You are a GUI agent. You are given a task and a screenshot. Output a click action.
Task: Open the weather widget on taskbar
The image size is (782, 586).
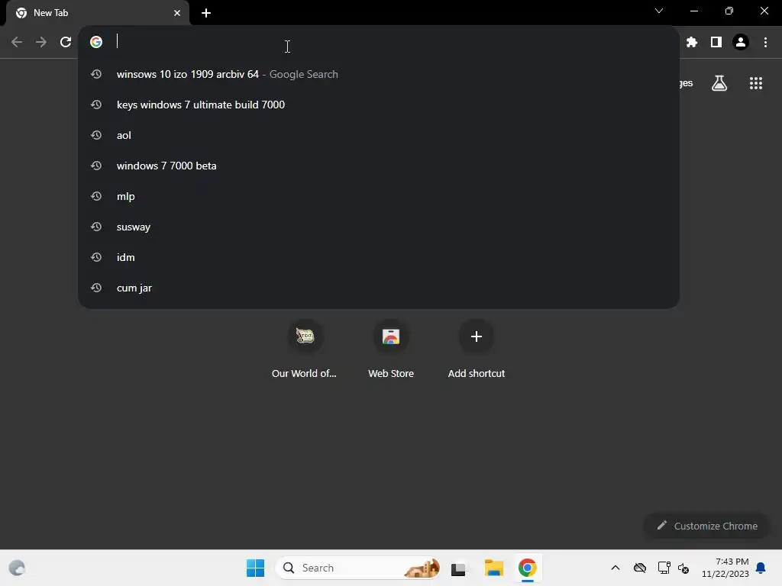17,568
